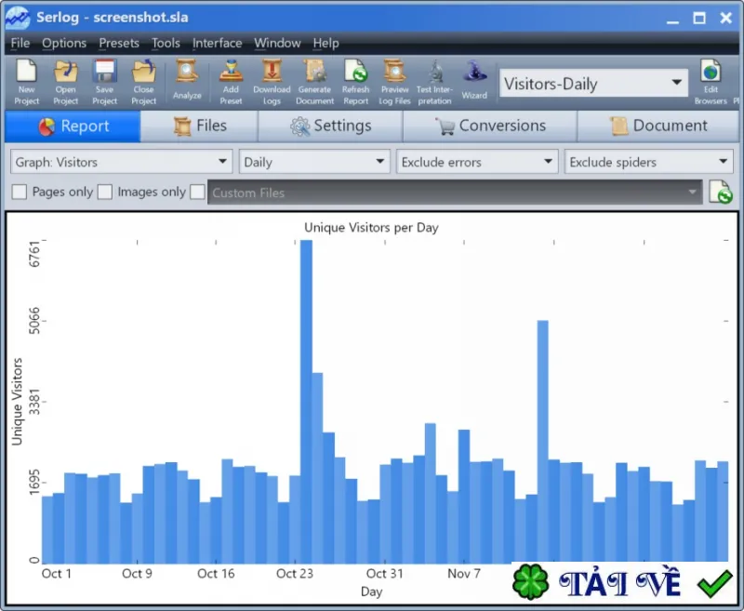Maximize the Serlog window
Viewport: 744px width, 611px height.
click(699, 18)
